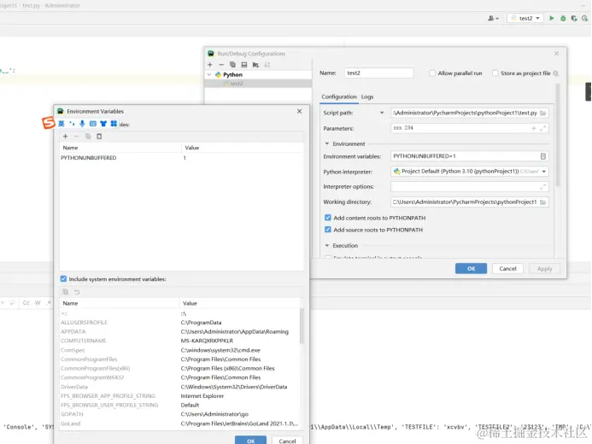Image resolution: width=592 pixels, height=444 pixels.
Task: Run the test2 configuration with green arrow
Action: 552,18
